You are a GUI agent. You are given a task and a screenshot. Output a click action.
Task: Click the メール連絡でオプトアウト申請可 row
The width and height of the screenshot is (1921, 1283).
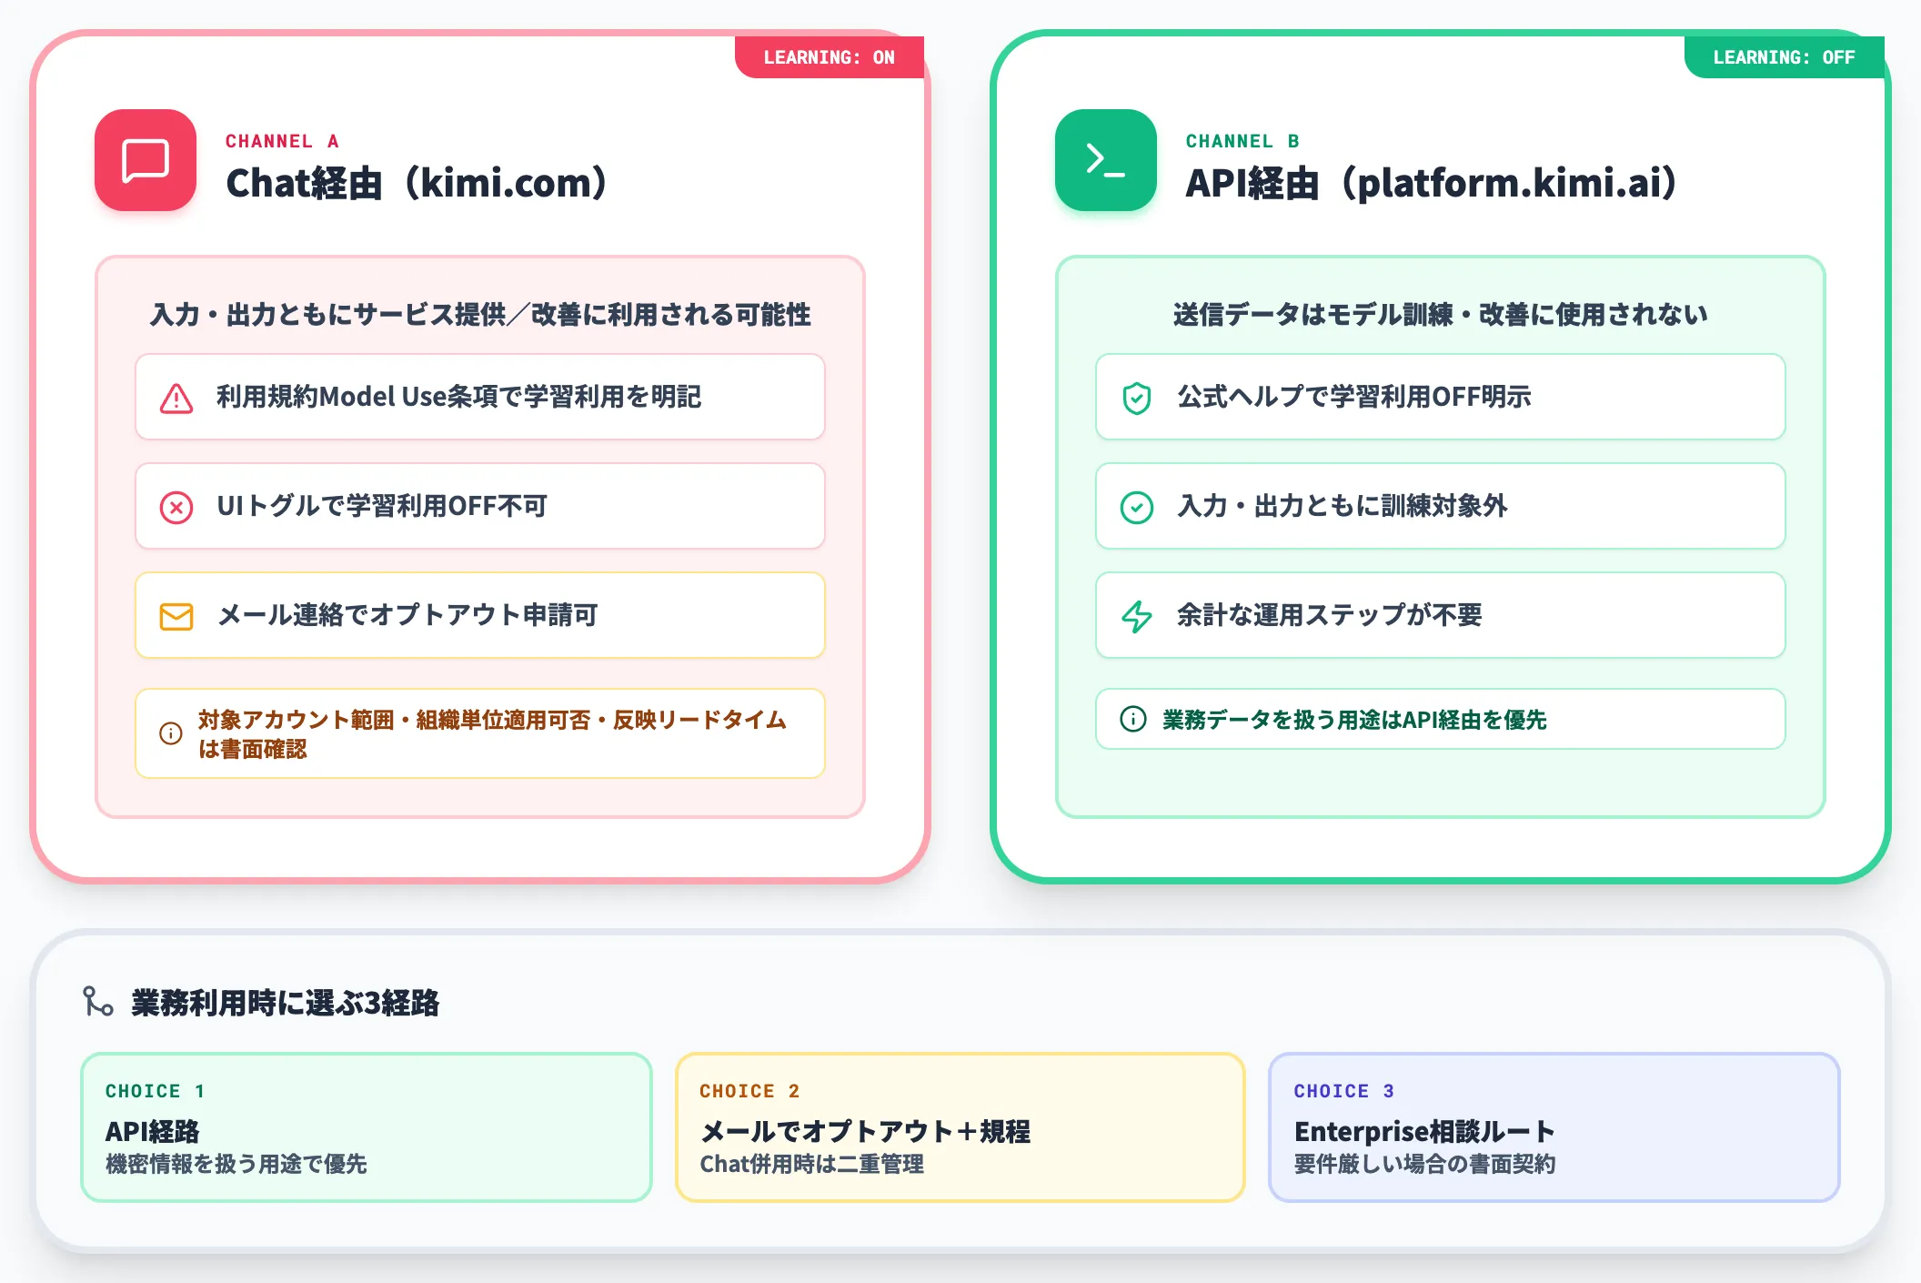coord(480,615)
